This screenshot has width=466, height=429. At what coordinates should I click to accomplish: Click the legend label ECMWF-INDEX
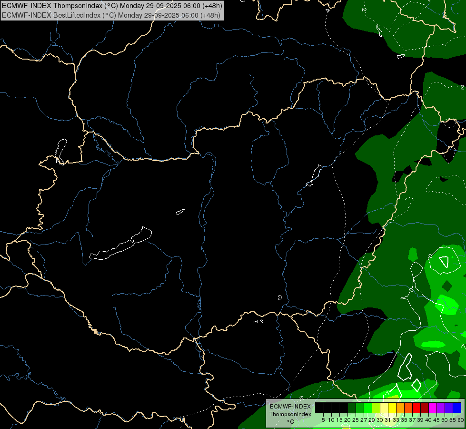point(290,407)
